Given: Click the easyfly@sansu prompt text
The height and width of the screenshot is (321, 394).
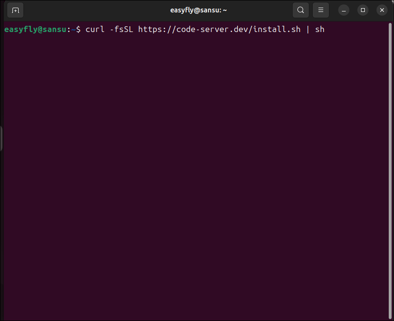Looking at the screenshot, I should click(x=35, y=30).
